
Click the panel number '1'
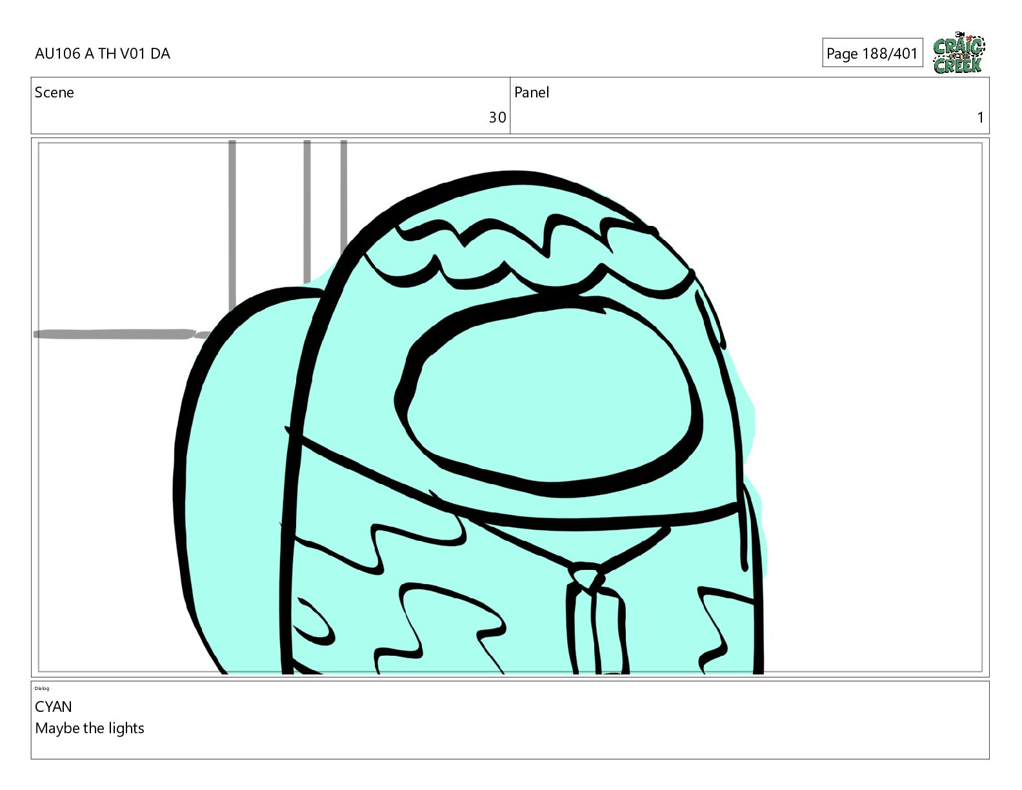click(980, 117)
